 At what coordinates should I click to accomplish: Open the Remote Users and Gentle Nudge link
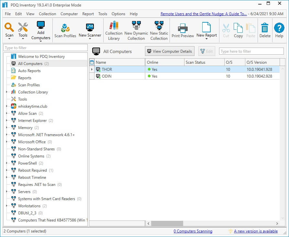(204, 14)
